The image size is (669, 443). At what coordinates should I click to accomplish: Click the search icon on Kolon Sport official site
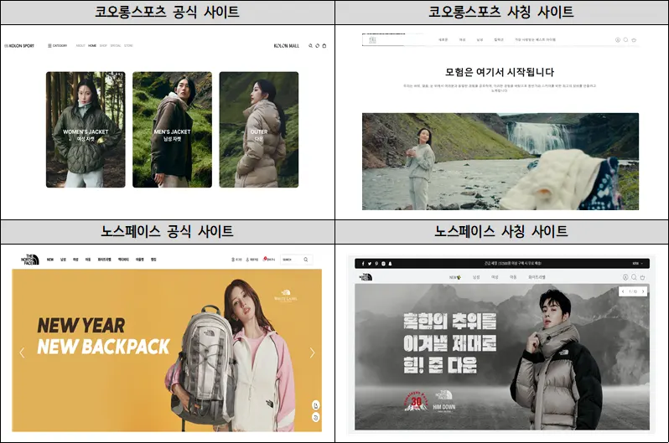coord(310,45)
